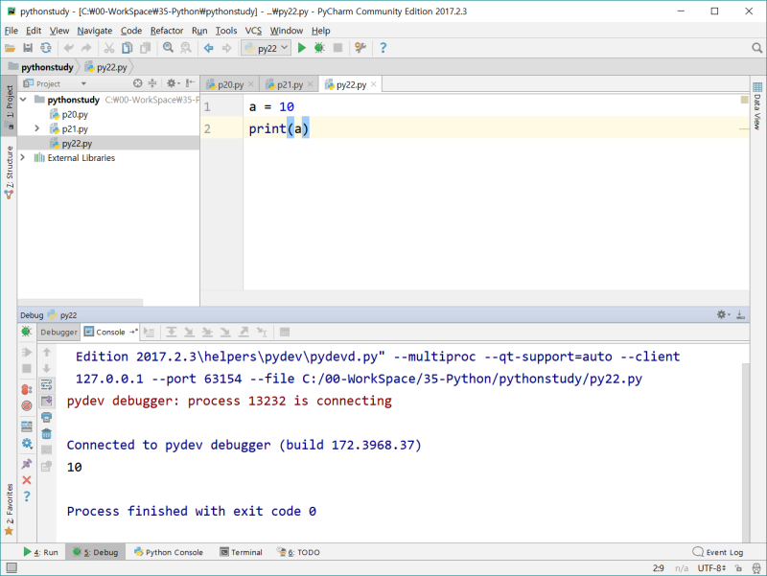Debug py22 with the toolbar bug icon
Viewport: 767px width, 576px height.
tap(319, 48)
